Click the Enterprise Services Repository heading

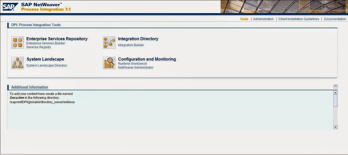tap(57, 39)
